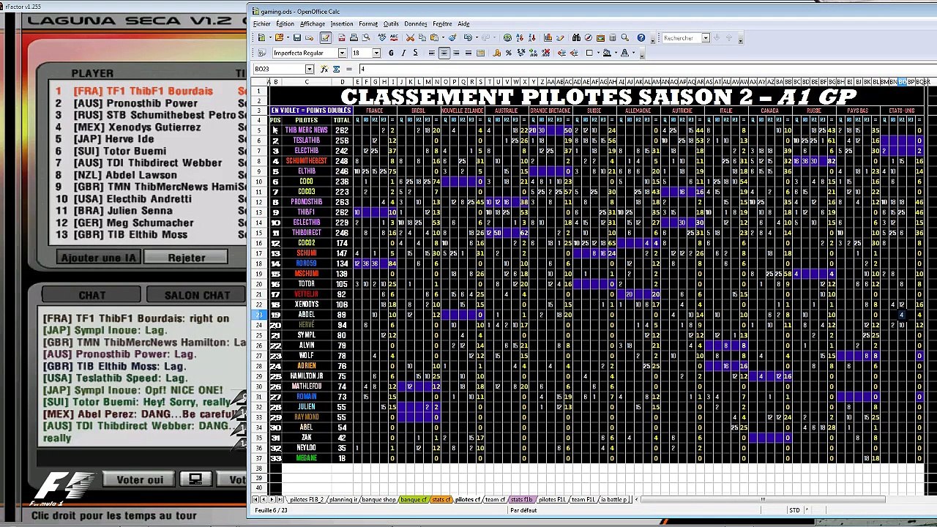937x527 pixels.
Task: Open the Données menu
Action: [x=415, y=23]
